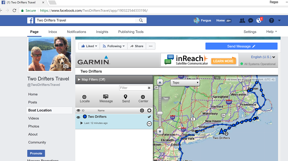The image size is (288, 161).
Task: Click the map zoom-in up arrow
Action: tap(160, 82)
